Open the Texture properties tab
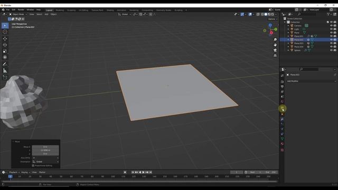338x190 pixels. [282, 150]
